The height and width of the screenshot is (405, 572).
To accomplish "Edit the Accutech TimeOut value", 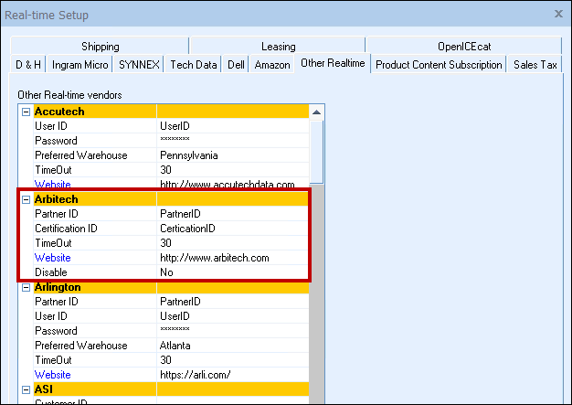I will [233, 170].
